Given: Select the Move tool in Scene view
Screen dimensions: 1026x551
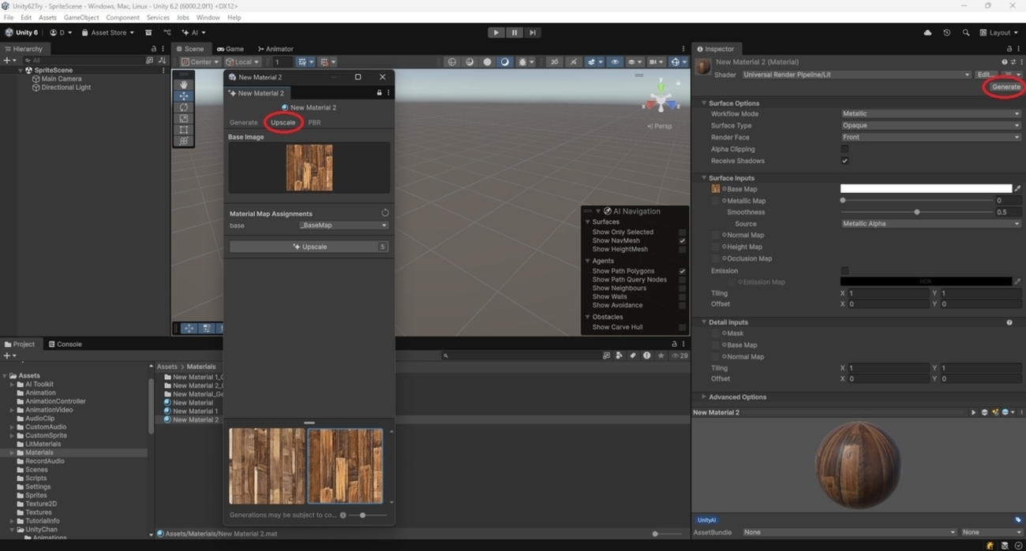Looking at the screenshot, I should (184, 95).
